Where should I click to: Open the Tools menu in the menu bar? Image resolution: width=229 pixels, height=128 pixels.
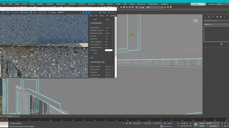point(10,4)
